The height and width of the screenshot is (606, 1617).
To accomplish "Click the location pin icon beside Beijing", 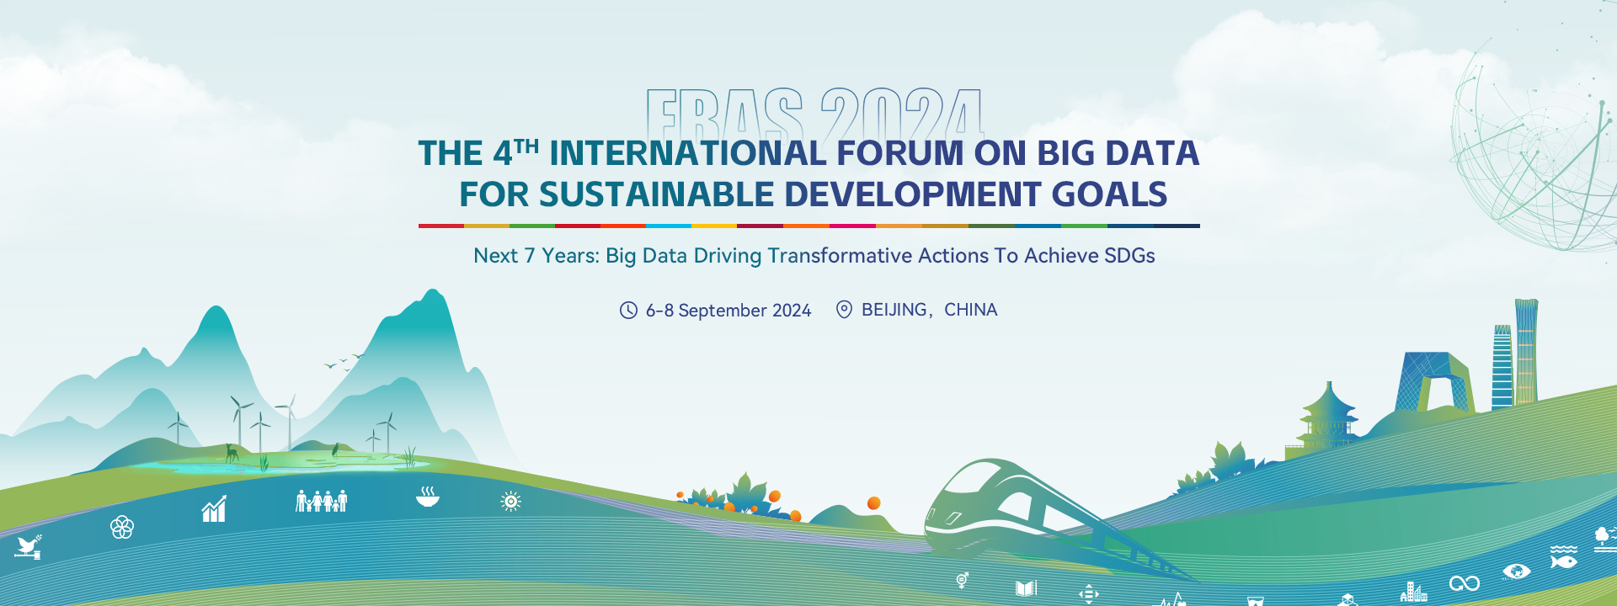I will 844,309.
